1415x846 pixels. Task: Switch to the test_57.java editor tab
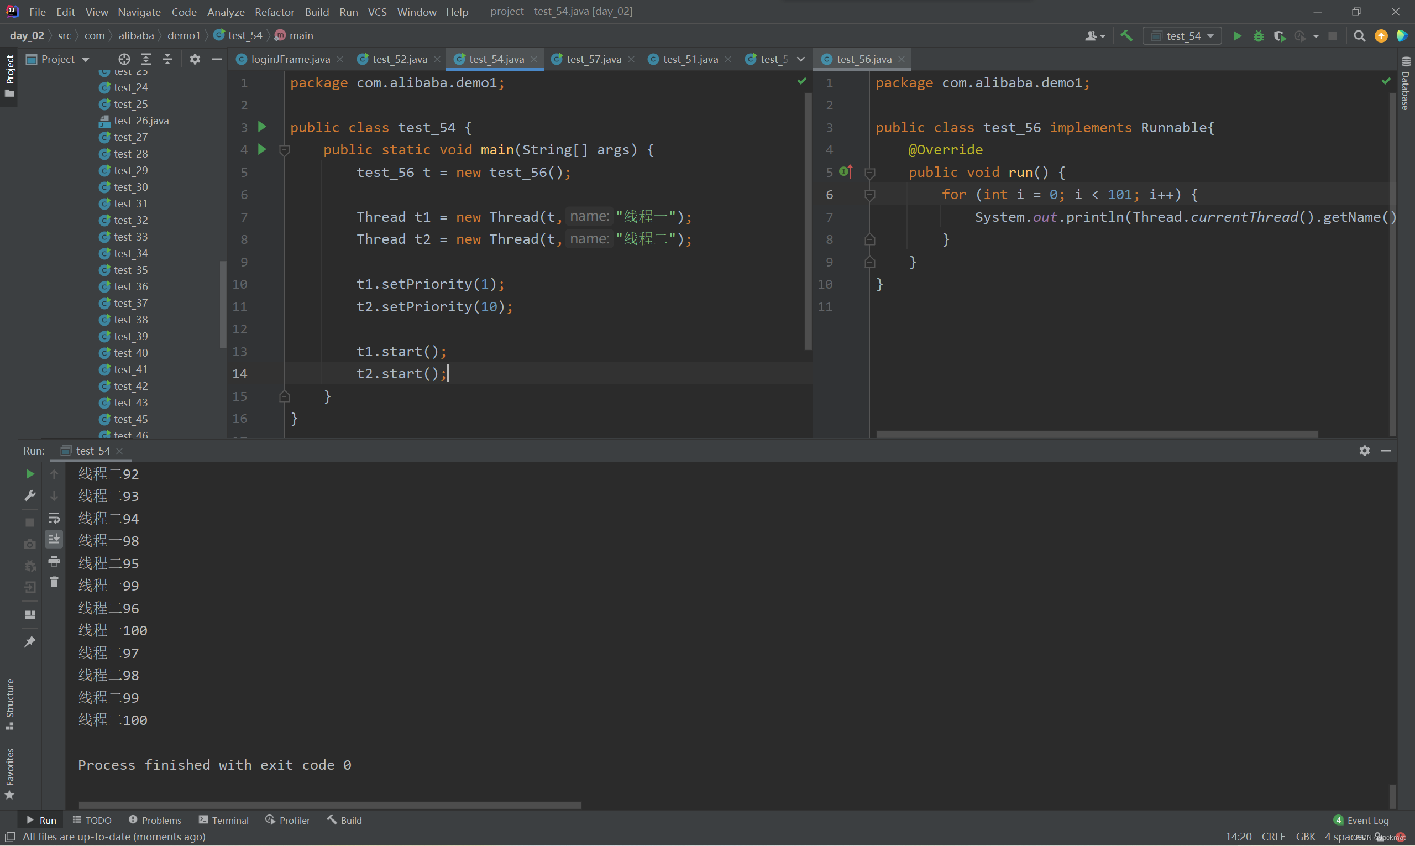coord(593,59)
